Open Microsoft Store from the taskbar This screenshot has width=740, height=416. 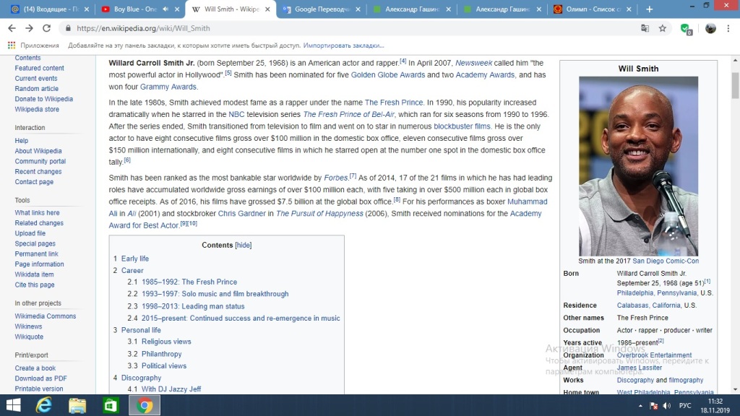pyautogui.click(x=111, y=405)
